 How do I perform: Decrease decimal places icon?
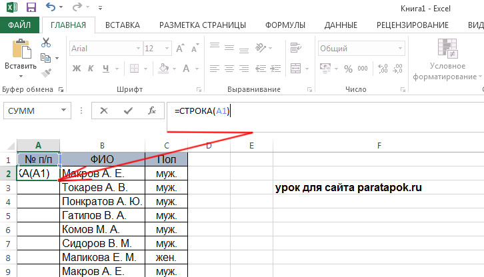point(397,69)
